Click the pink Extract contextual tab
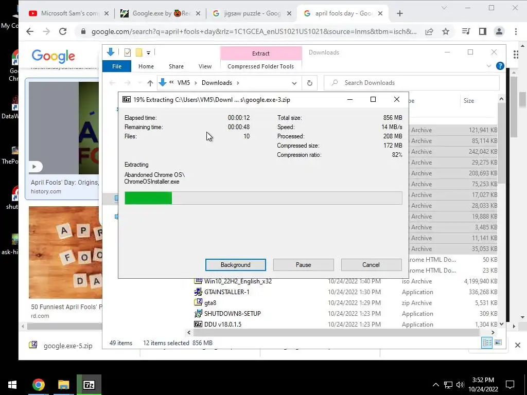The height and width of the screenshot is (395, 527). (261, 53)
